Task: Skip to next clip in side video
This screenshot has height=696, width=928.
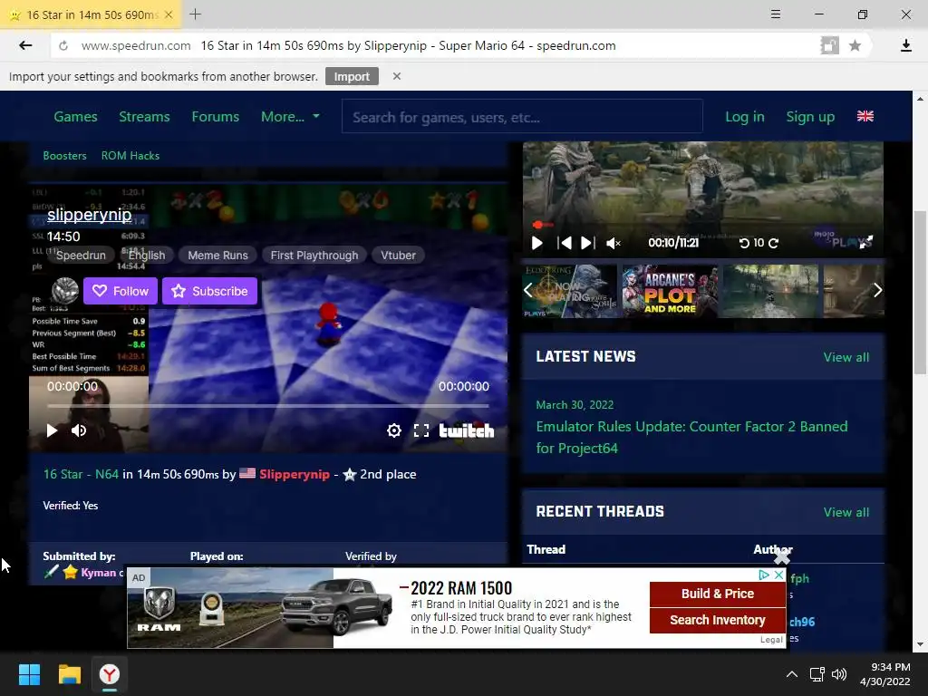Action: (x=587, y=243)
